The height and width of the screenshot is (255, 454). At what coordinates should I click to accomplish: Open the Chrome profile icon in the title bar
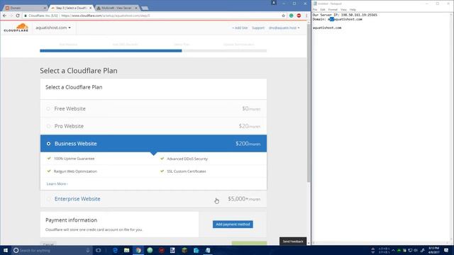click(274, 3)
